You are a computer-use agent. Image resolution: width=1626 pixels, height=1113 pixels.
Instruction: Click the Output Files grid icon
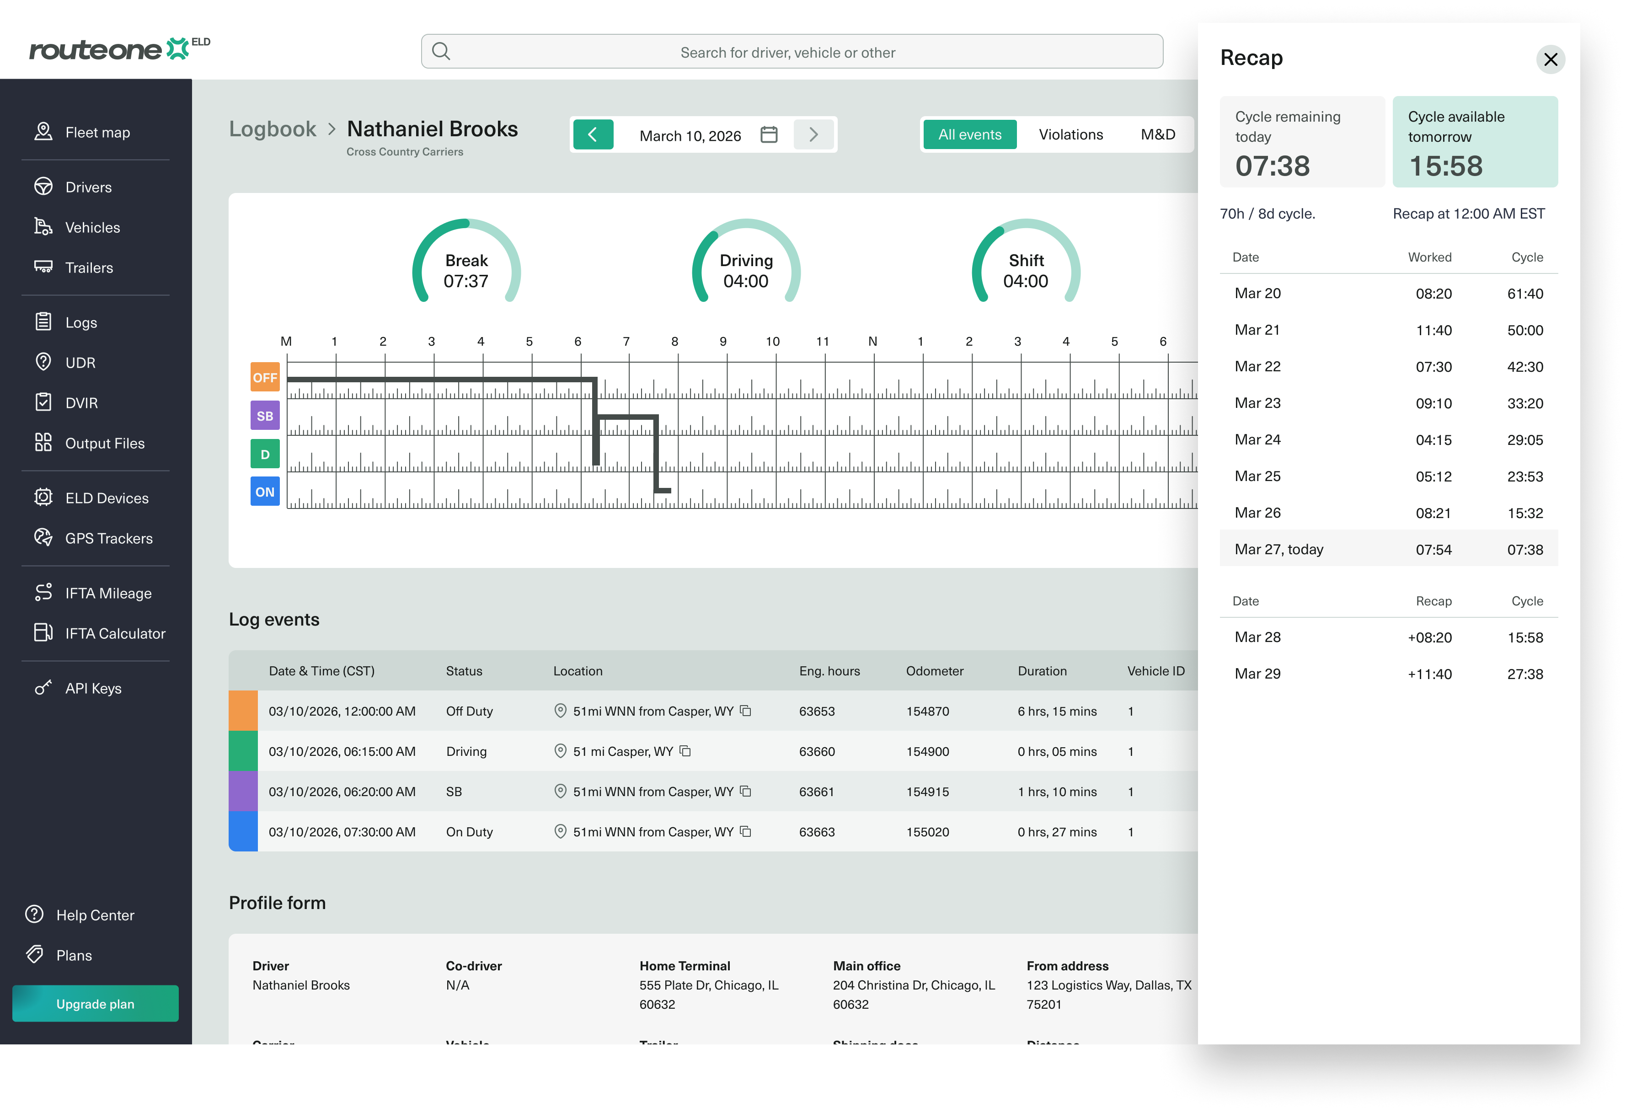point(43,443)
